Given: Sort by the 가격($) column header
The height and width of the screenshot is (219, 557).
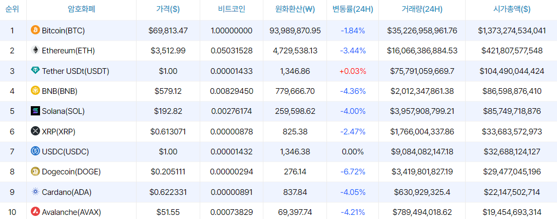Looking at the screenshot, I should tap(168, 9).
